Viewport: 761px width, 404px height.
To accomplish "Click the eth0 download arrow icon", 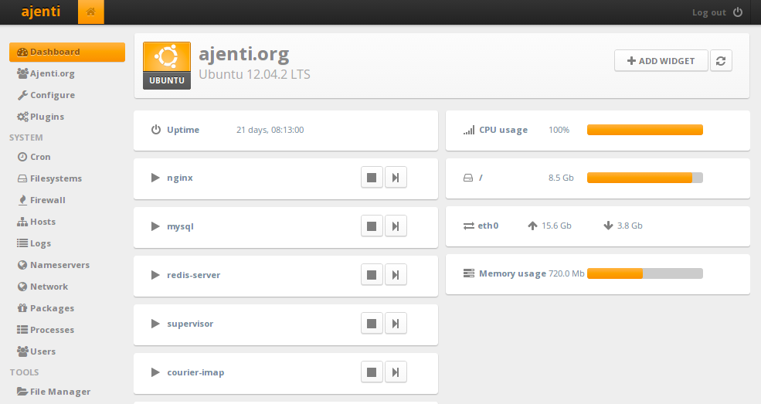I will (x=608, y=226).
